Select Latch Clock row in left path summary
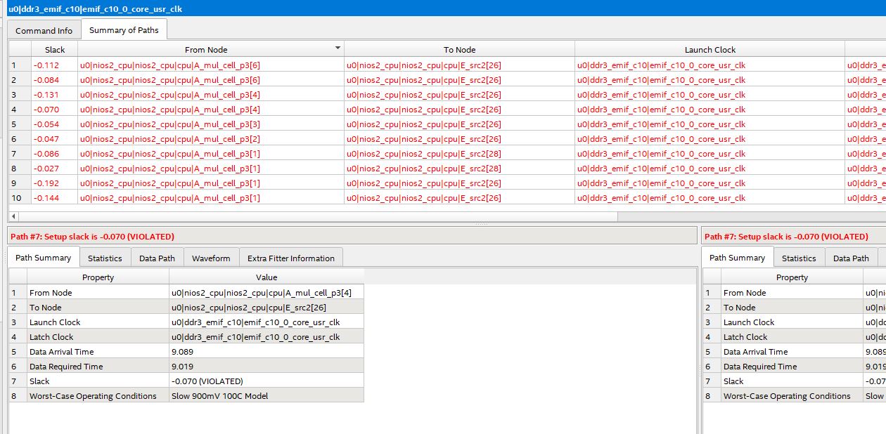Screen dimensions: 886x434 click(x=186, y=336)
